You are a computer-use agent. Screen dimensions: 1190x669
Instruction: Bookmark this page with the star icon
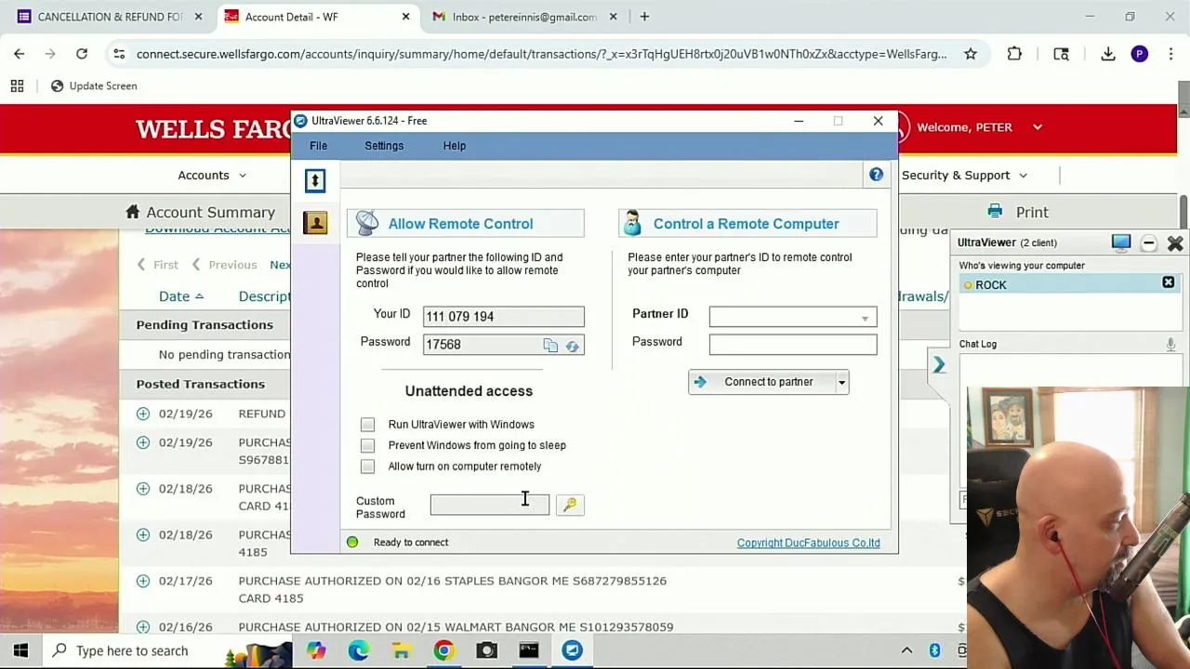(x=971, y=54)
